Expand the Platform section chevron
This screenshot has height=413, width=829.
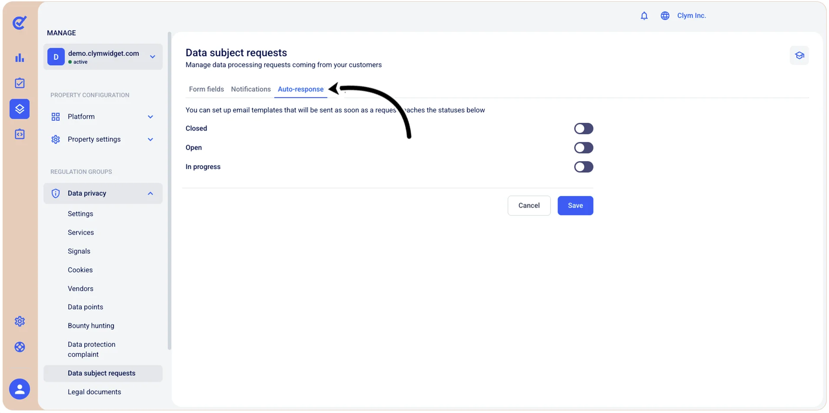tap(150, 117)
